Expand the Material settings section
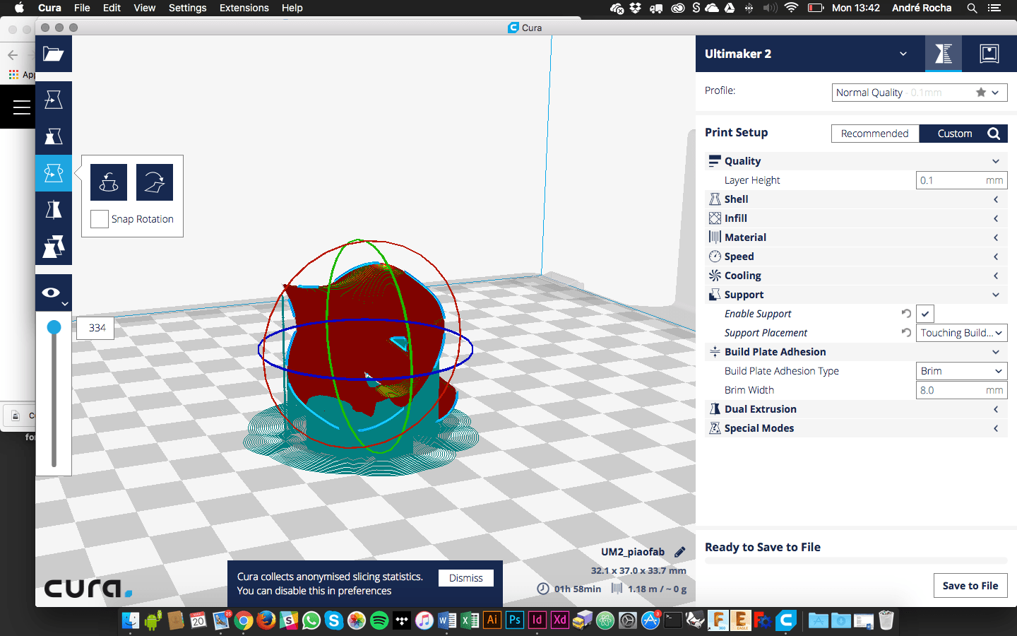1017x636 pixels. pos(856,237)
